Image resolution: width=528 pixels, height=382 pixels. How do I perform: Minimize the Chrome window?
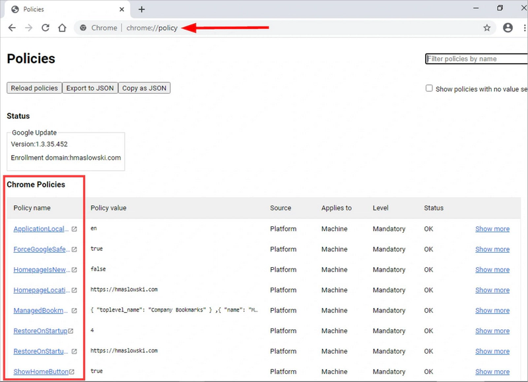pos(476,8)
